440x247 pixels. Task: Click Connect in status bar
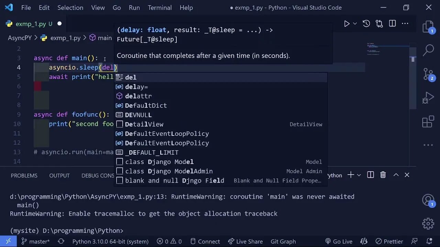tap(205, 242)
